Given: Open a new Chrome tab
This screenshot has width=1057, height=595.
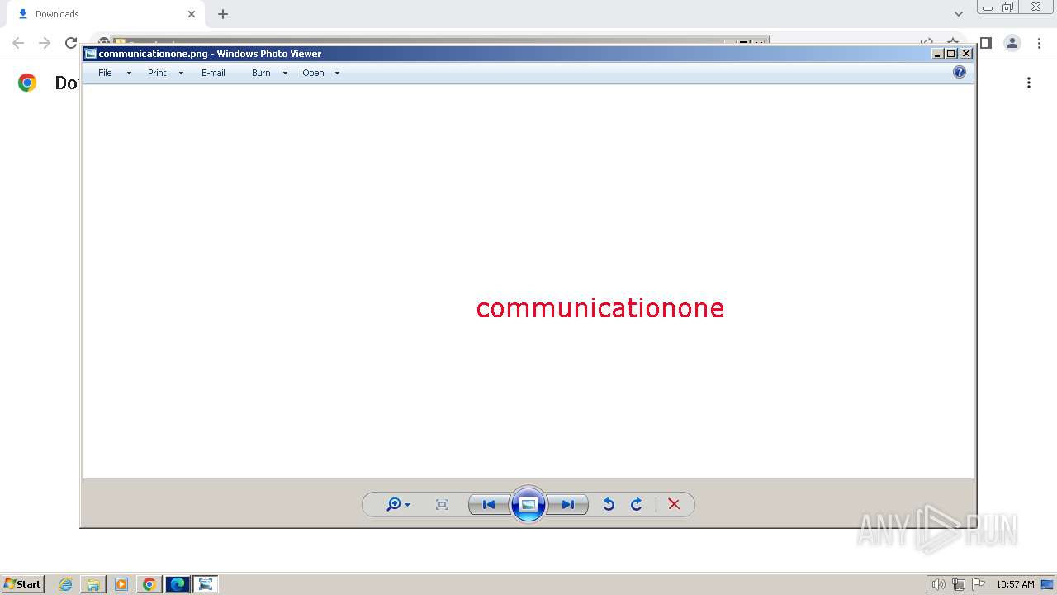Looking at the screenshot, I should pyautogui.click(x=223, y=14).
